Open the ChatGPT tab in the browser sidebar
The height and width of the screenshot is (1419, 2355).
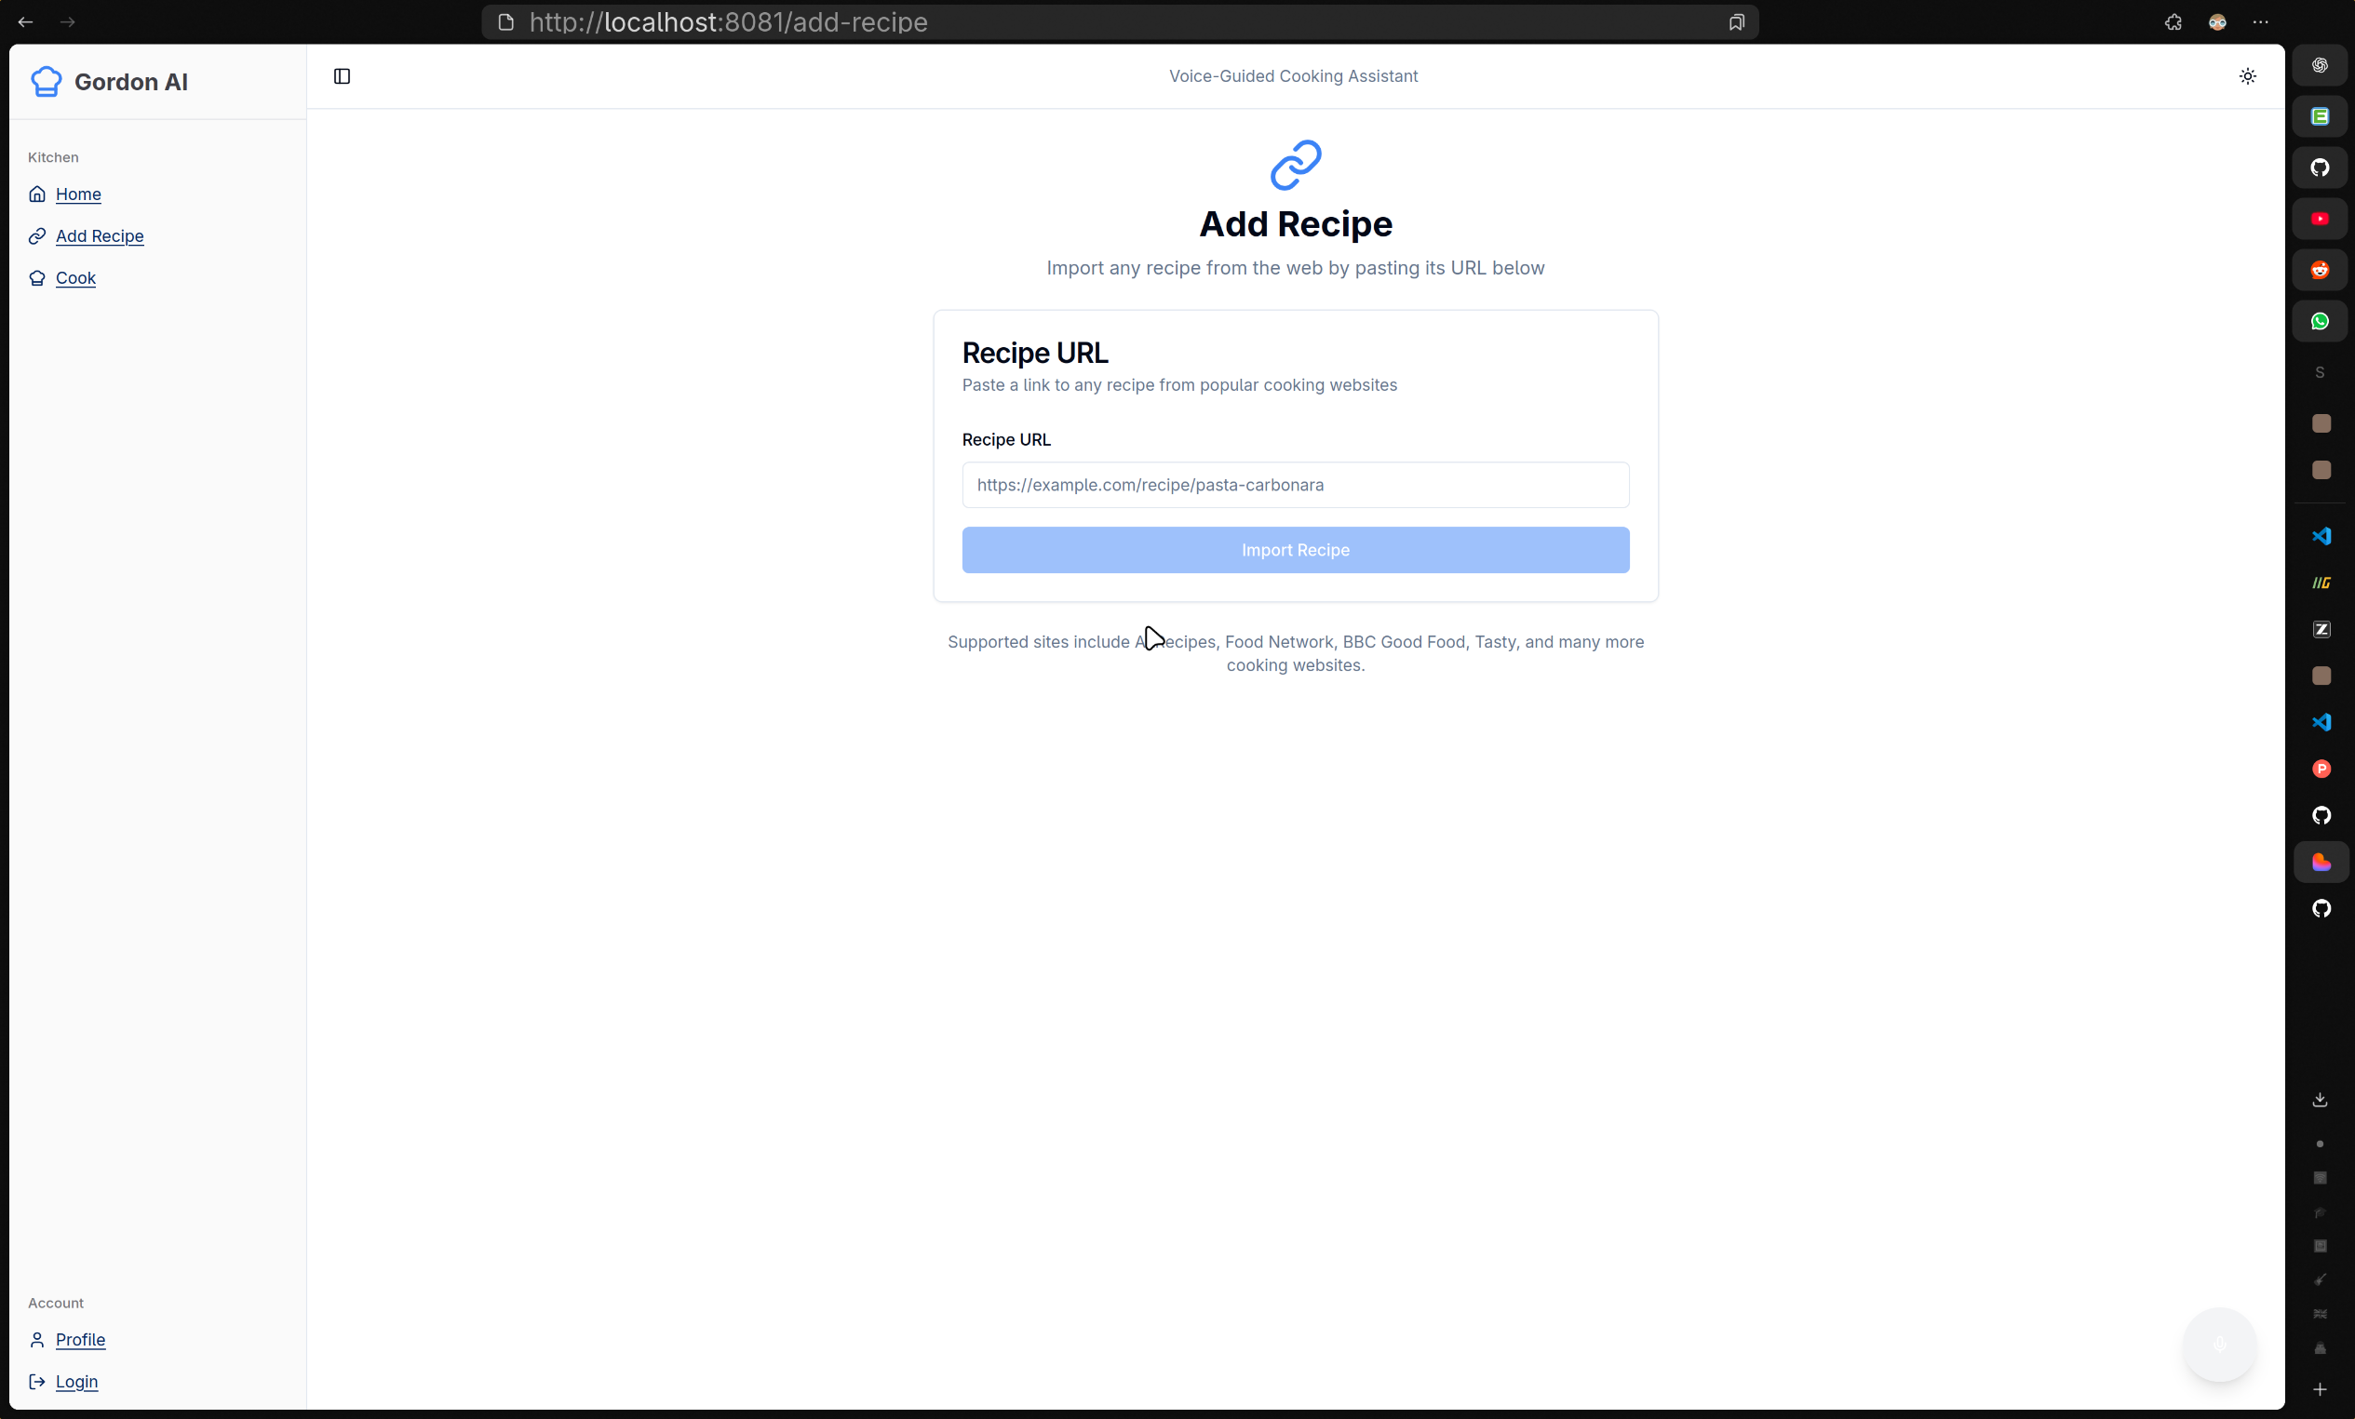(x=2320, y=65)
